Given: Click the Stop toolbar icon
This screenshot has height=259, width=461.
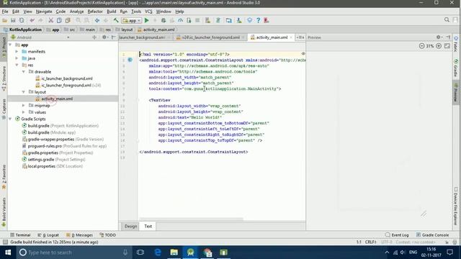Looking at the screenshot, I should (197, 21).
